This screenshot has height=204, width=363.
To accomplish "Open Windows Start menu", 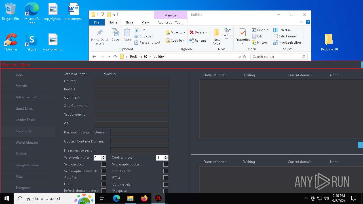I will pyautogui.click(x=7, y=198).
